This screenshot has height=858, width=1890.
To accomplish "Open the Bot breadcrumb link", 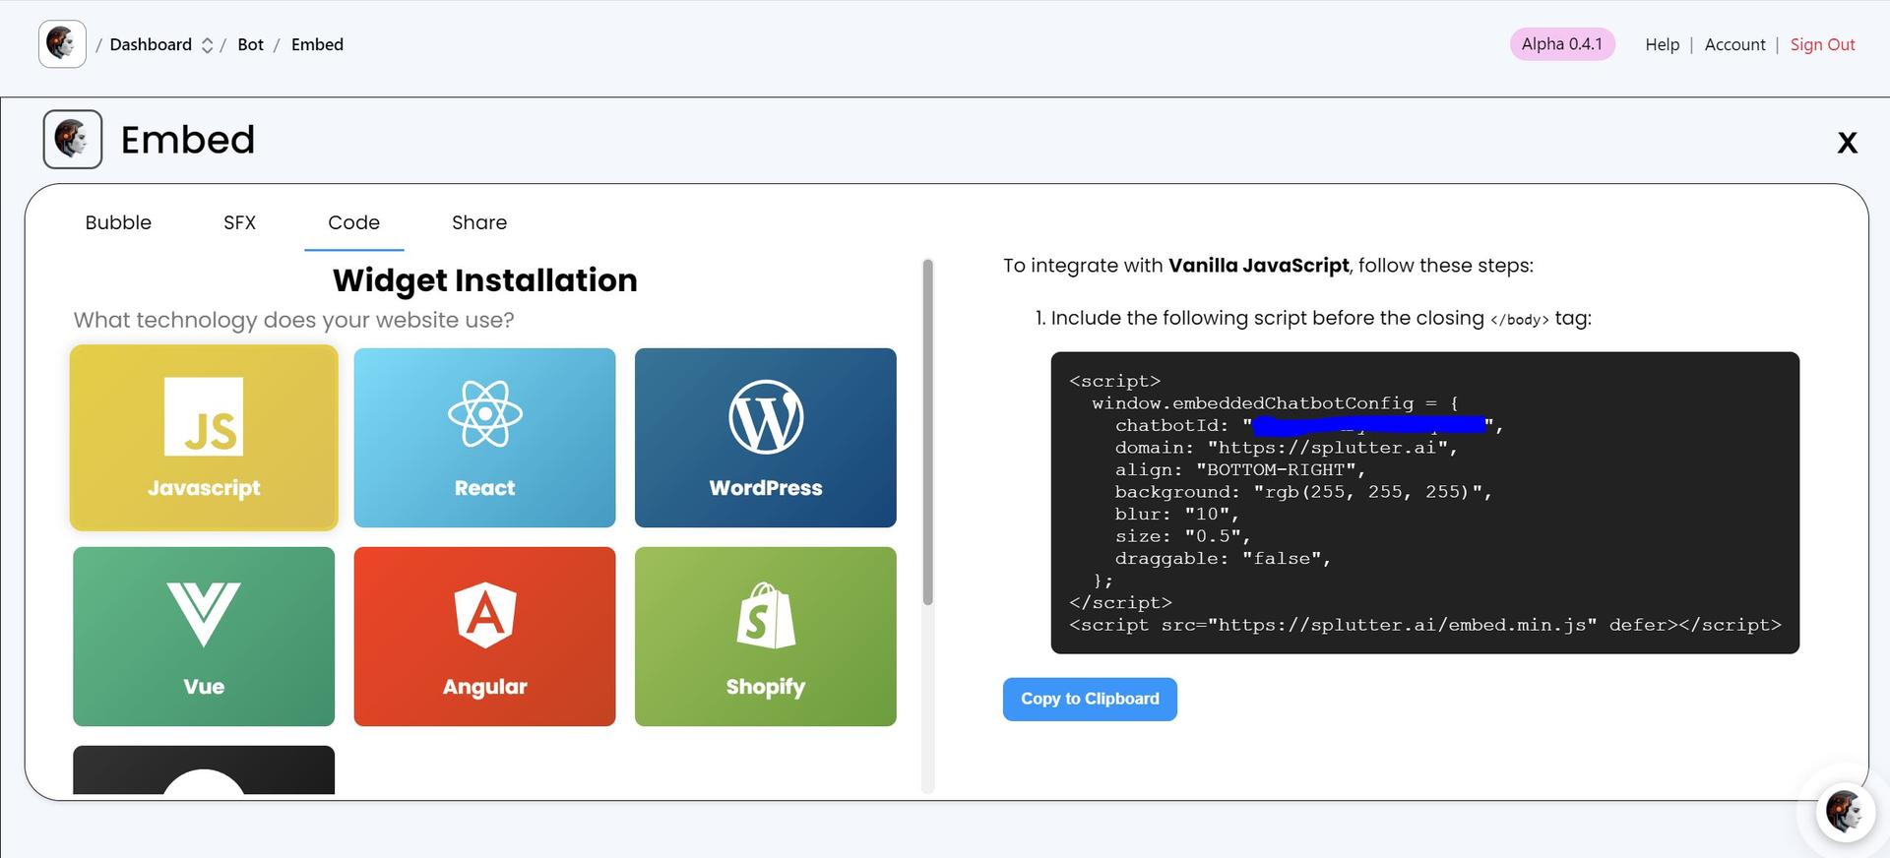I will (250, 44).
